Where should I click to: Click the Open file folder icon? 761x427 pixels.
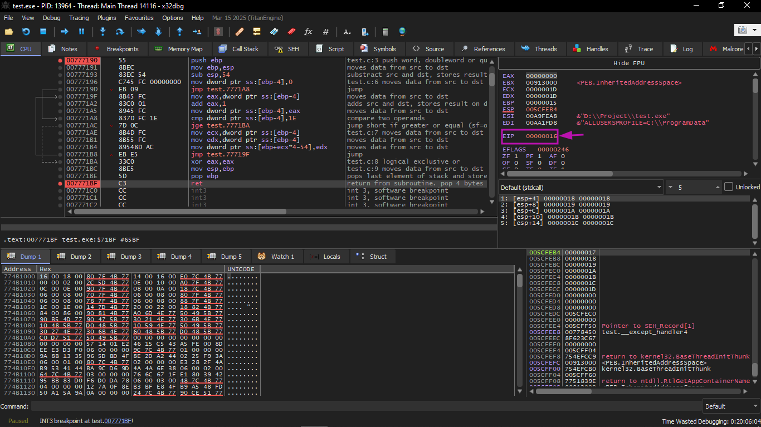[8, 32]
